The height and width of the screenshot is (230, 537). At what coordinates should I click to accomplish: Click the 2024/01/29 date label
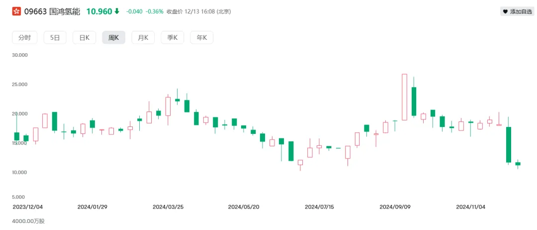(x=92, y=207)
